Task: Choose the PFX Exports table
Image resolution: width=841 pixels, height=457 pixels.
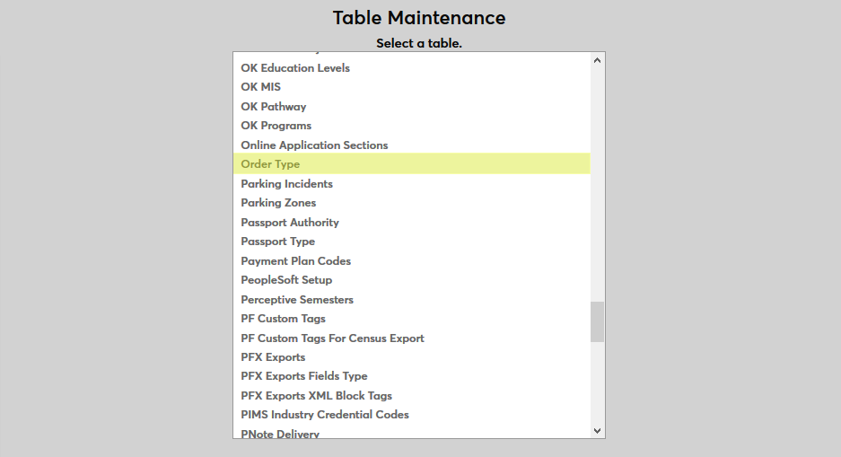Action: click(x=273, y=357)
